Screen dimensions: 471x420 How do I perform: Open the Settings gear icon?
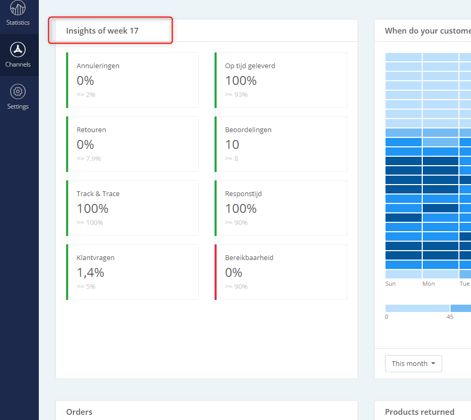point(18,92)
